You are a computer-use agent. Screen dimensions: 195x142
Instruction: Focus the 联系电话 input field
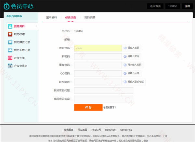pyautogui.click(x=98, y=82)
